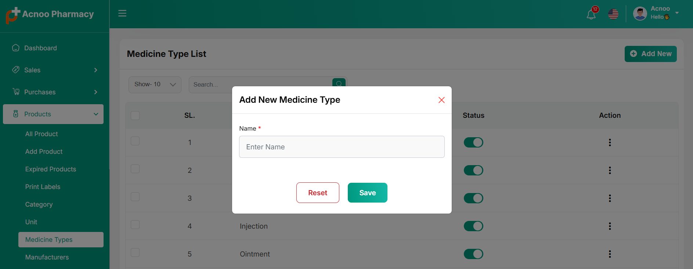Viewport: 693px width, 269px height.
Task: Toggle the status switch for row 1
Action: tap(473, 142)
